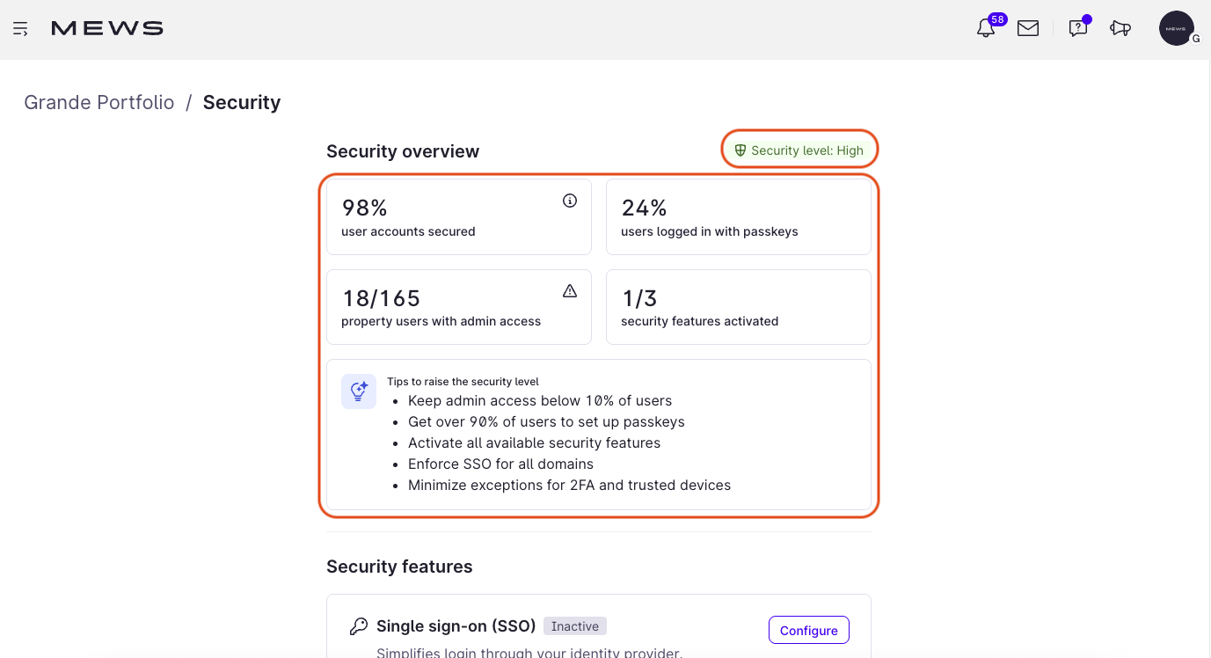Select the 1/3 security features card

point(738,306)
